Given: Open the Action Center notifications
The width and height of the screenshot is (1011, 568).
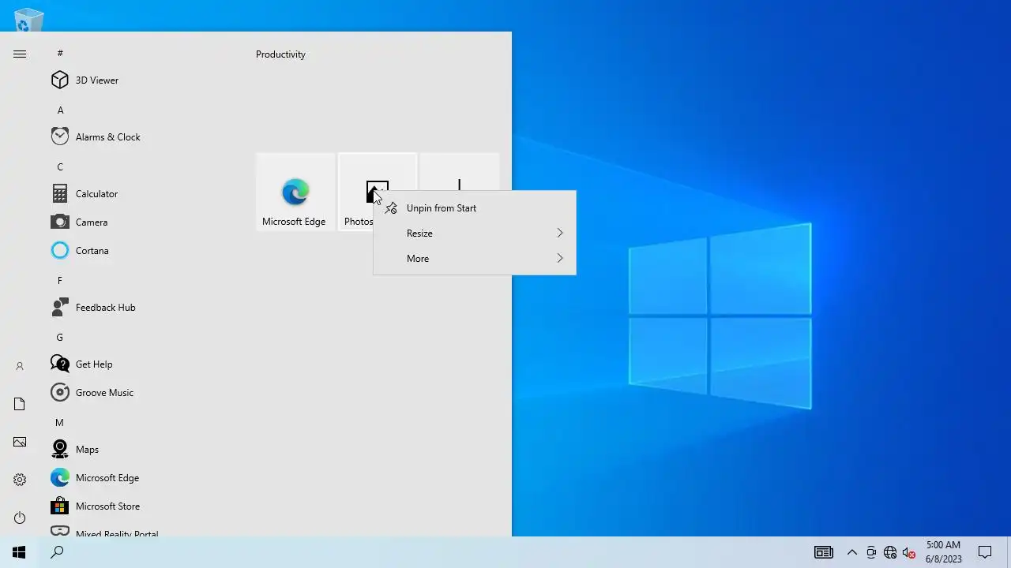Looking at the screenshot, I should [985, 552].
